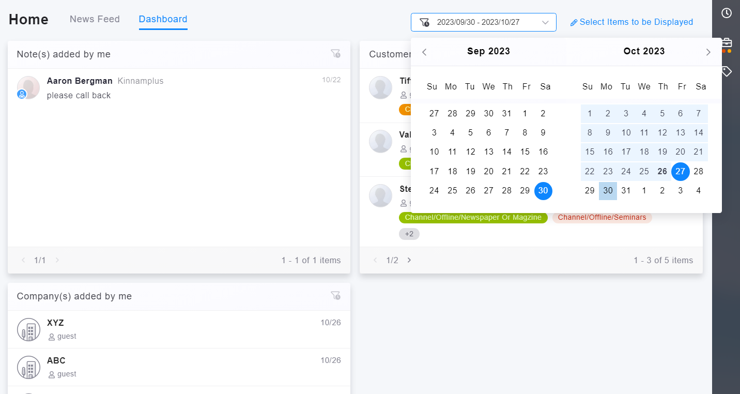Click Aaron Bergman's avatar icon
Screen dimensions: 740x394
[x=28, y=87]
